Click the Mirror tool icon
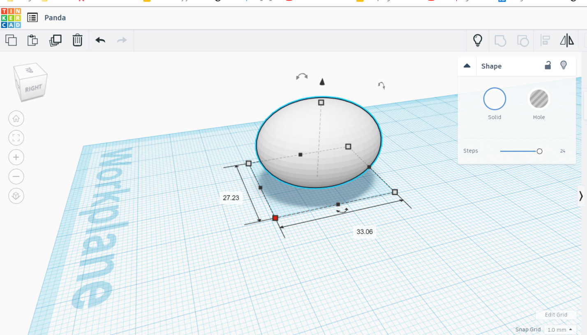 pyautogui.click(x=567, y=40)
